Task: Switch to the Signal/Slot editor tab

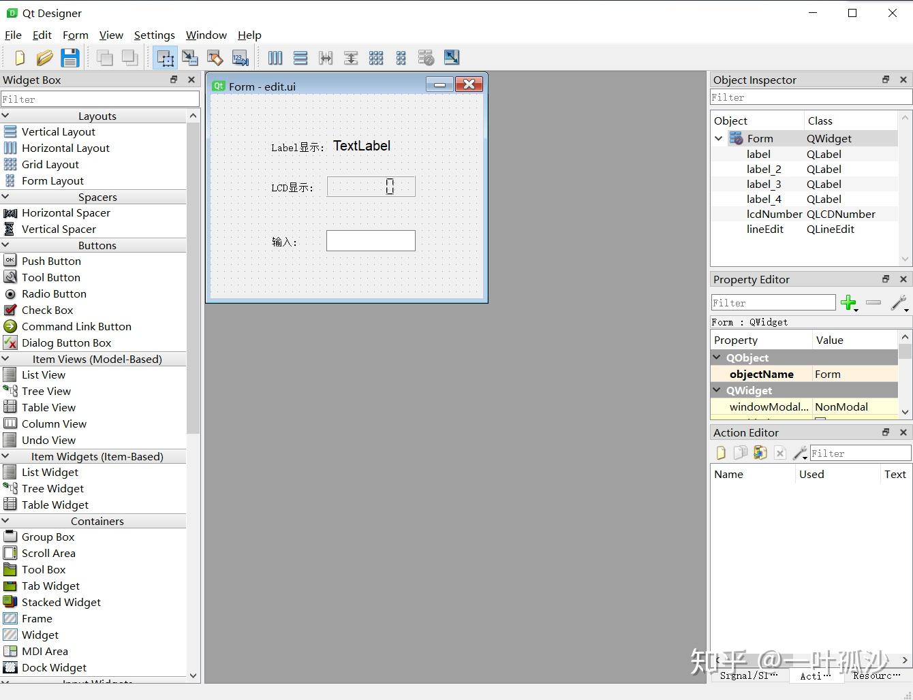Action: 749,675
